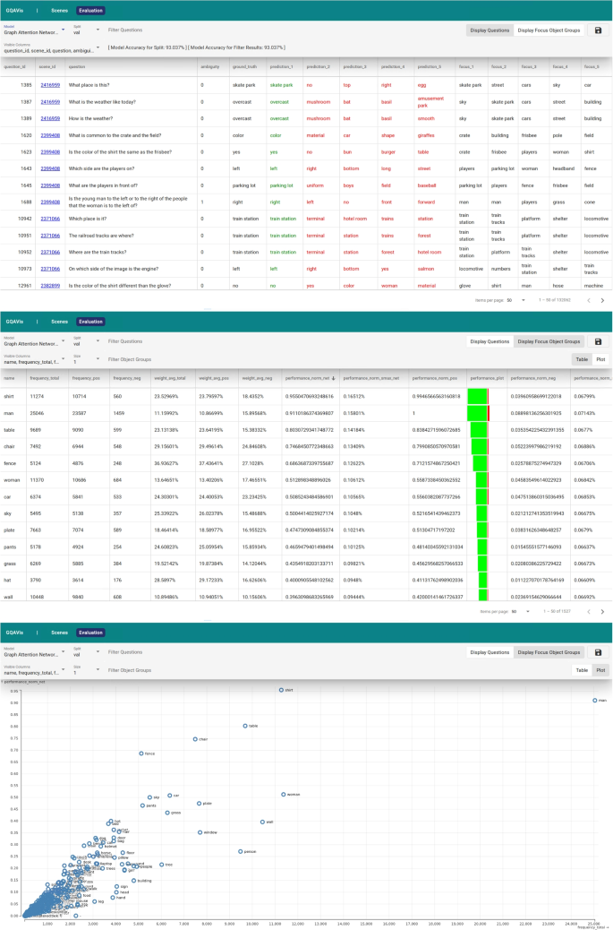
Task: Go to next page of object groups table
Action: pos(601,611)
